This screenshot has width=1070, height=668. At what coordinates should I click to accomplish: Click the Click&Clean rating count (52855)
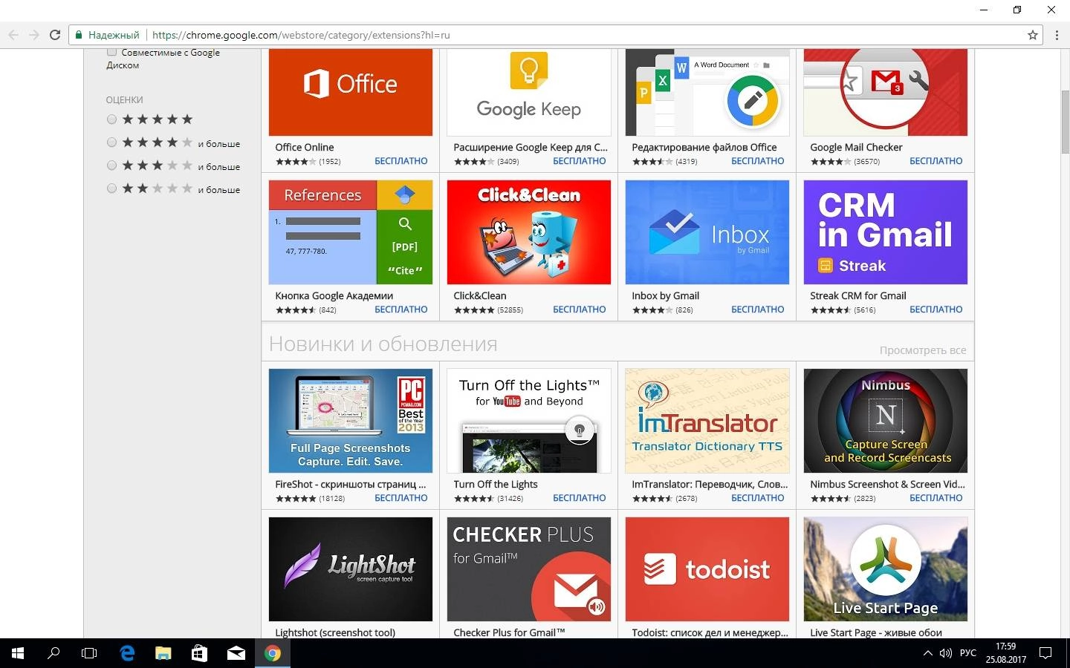(510, 310)
